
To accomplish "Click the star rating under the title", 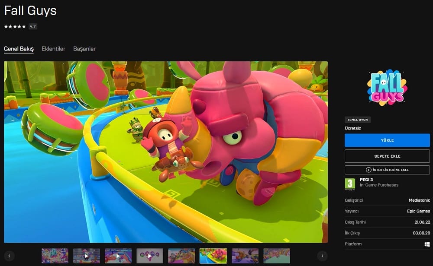I will [x=15, y=26].
